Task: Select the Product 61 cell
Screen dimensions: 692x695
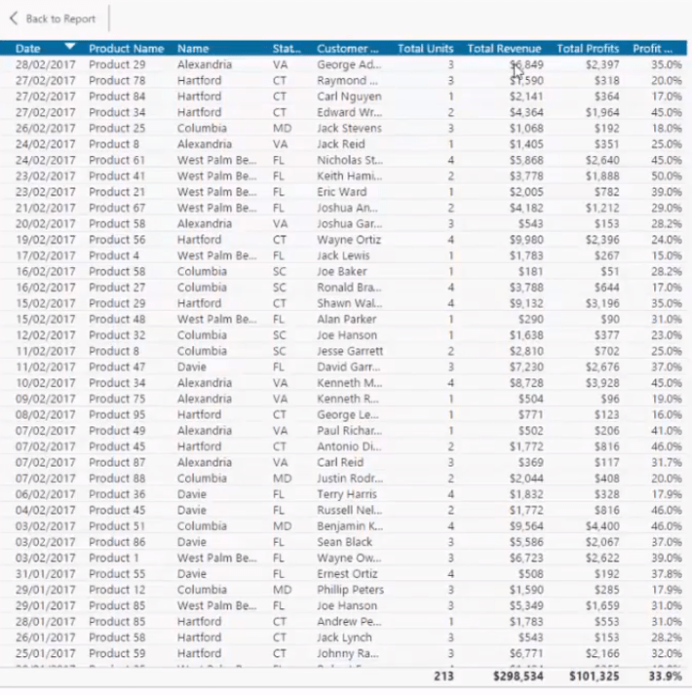Action: [x=117, y=161]
